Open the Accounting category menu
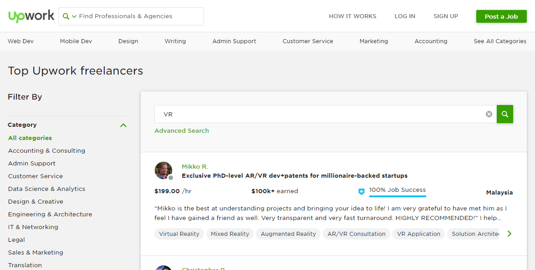The width and height of the screenshot is (535, 270). 431,41
